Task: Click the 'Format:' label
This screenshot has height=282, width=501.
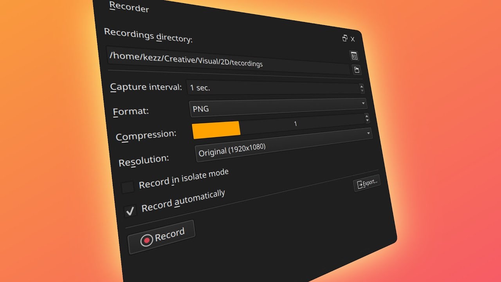Action: point(131,112)
